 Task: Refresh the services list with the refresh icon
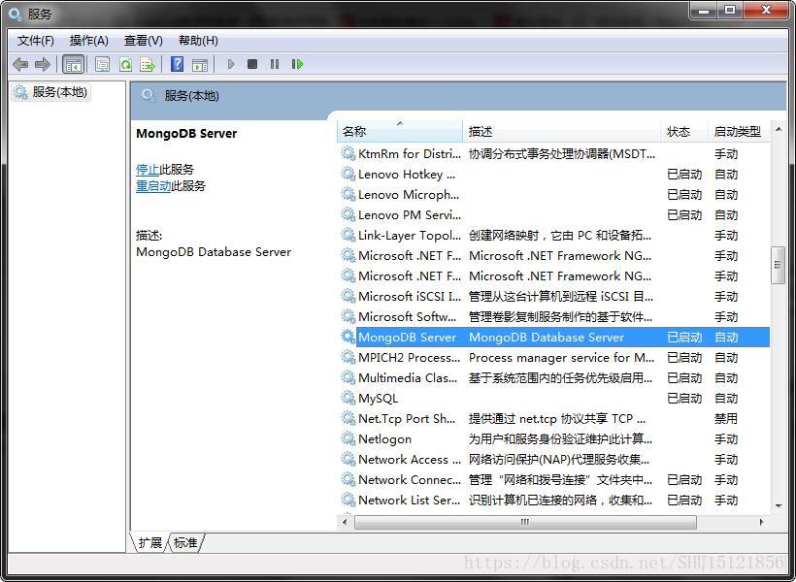[125, 64]
